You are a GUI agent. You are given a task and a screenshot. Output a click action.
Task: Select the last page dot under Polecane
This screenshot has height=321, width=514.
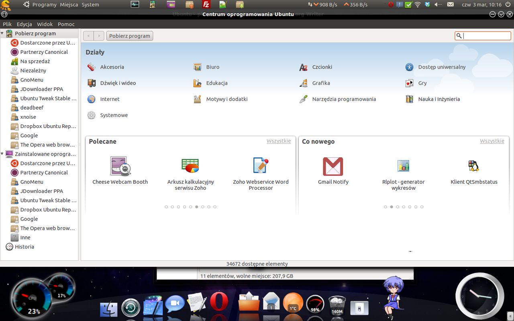(215, 207)
